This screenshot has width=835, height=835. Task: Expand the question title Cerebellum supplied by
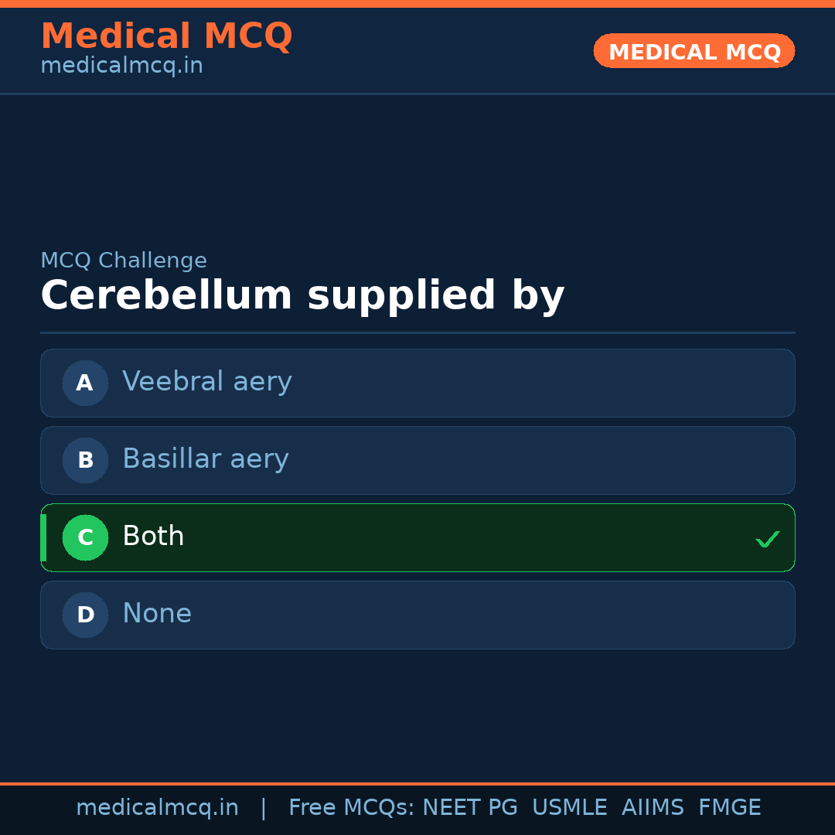(303, 295)
